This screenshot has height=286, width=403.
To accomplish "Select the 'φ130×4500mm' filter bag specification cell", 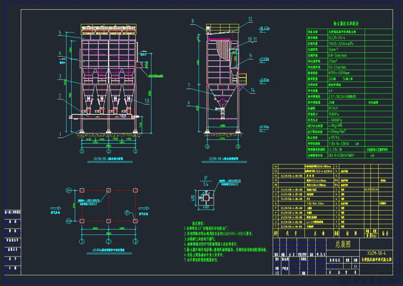I will pos(339,73).
